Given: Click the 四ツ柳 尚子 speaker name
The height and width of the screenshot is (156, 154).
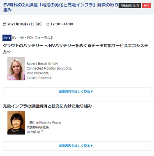Looking at the screenshot, I should pyautogui.click(x=35, y=132).
